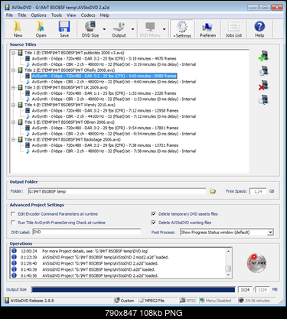Select the 17801 frames video stream row

[105, 128]
